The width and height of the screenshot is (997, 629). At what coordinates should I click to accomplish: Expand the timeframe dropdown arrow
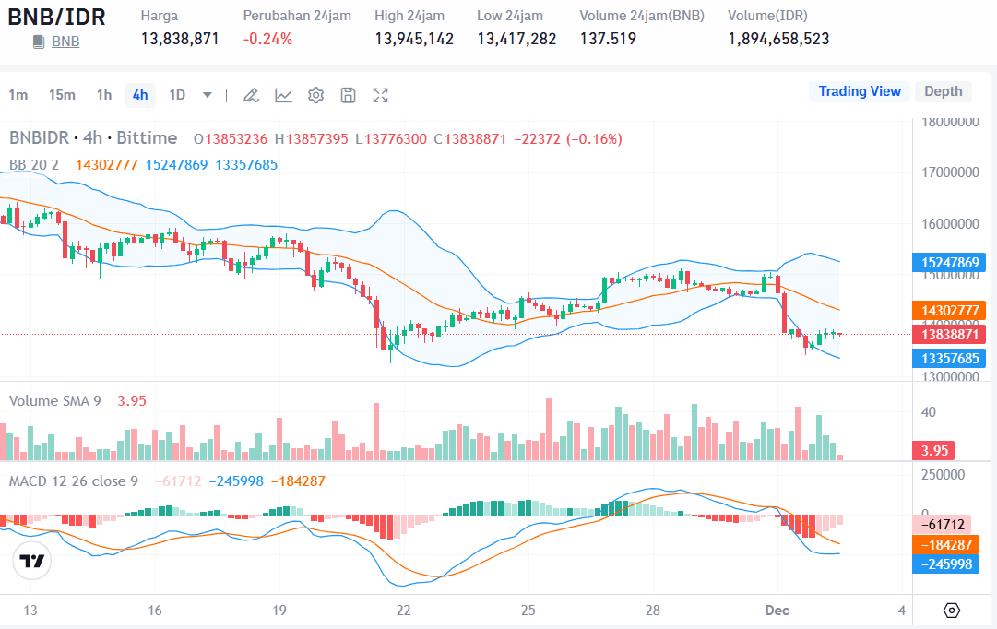(208, 95)
